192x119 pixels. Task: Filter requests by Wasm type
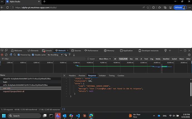(x=181, y=59)
